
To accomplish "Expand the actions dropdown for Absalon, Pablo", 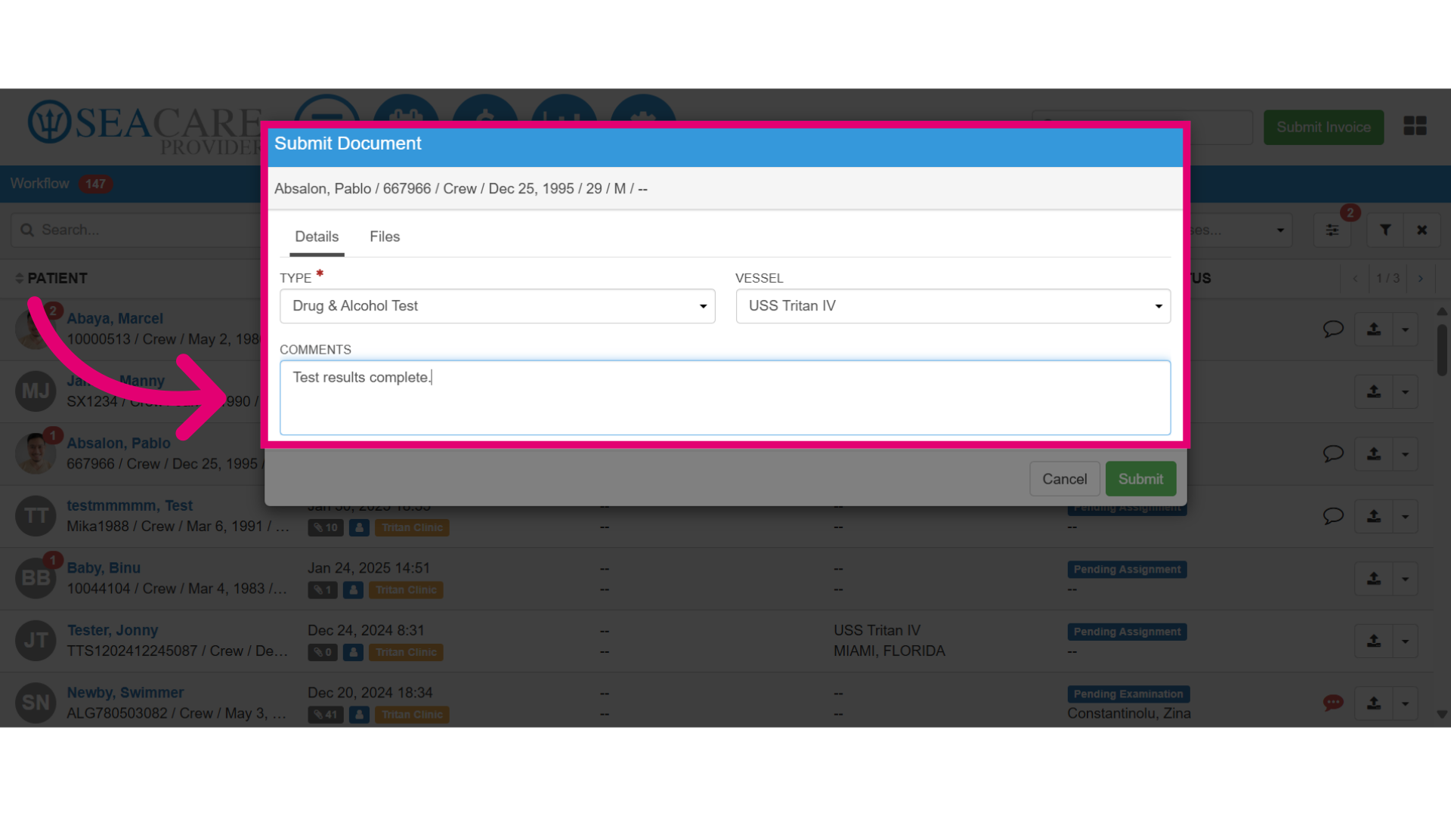I will click(x=1405, y=454).
